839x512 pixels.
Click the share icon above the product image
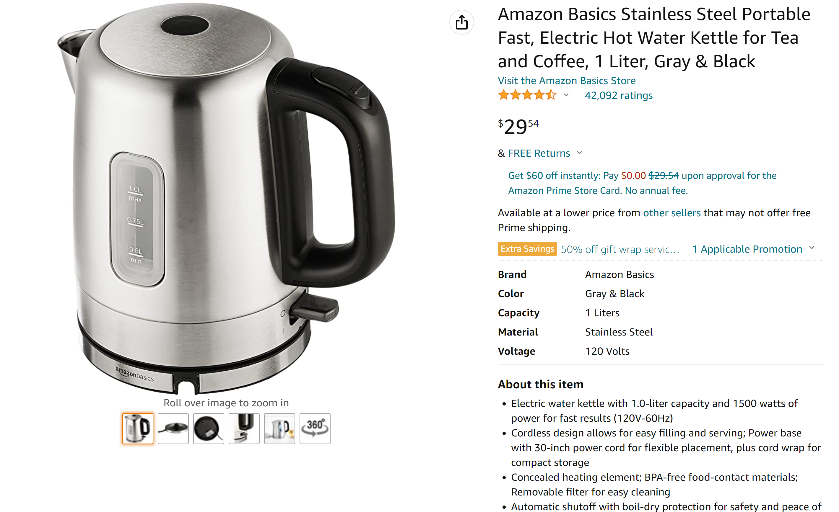click(461, 22)
